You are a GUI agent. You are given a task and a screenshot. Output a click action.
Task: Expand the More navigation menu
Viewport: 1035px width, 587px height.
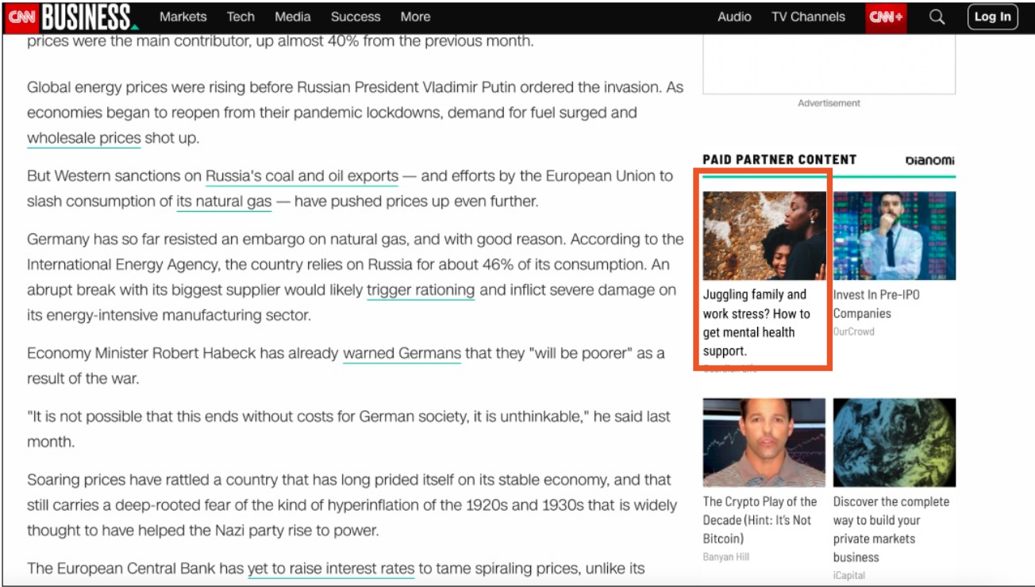415,17
